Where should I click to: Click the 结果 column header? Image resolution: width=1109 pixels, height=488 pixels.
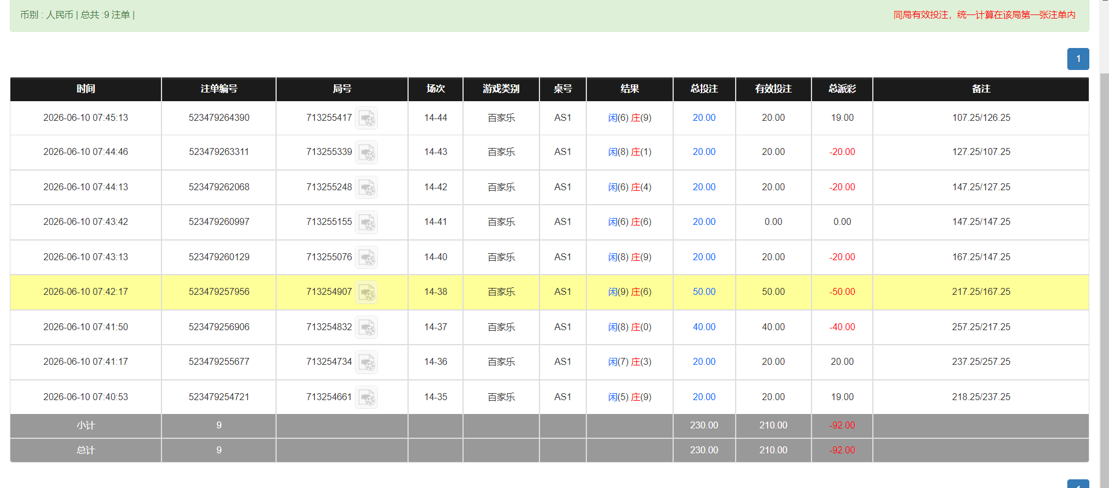pyautogui.click(x=630, y=89)
